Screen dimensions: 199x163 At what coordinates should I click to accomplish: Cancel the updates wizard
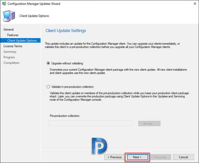[x=183, y=157]
